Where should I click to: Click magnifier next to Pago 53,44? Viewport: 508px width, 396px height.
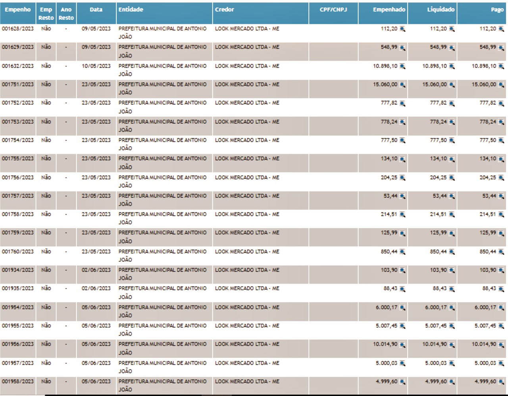pyautogui.click(x=501, y=196)
